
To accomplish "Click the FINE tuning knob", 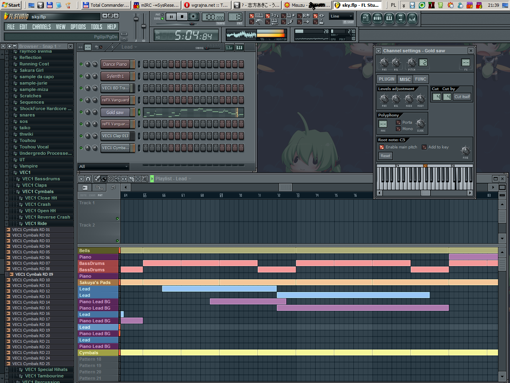I will pyautogui.click(x=465, y=151).
